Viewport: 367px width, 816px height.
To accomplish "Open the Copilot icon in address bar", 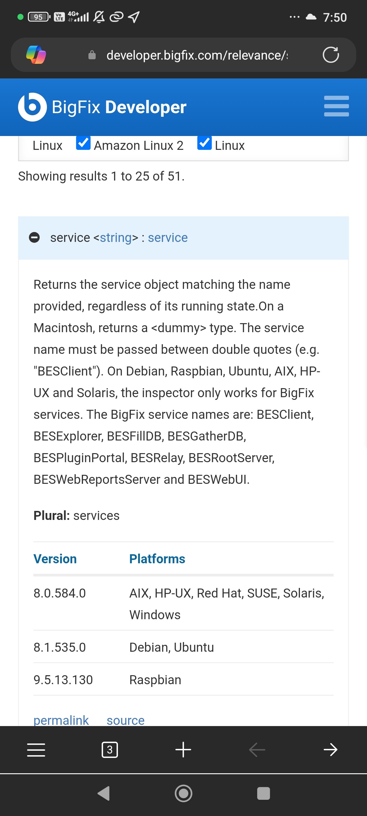I will 36,55.
